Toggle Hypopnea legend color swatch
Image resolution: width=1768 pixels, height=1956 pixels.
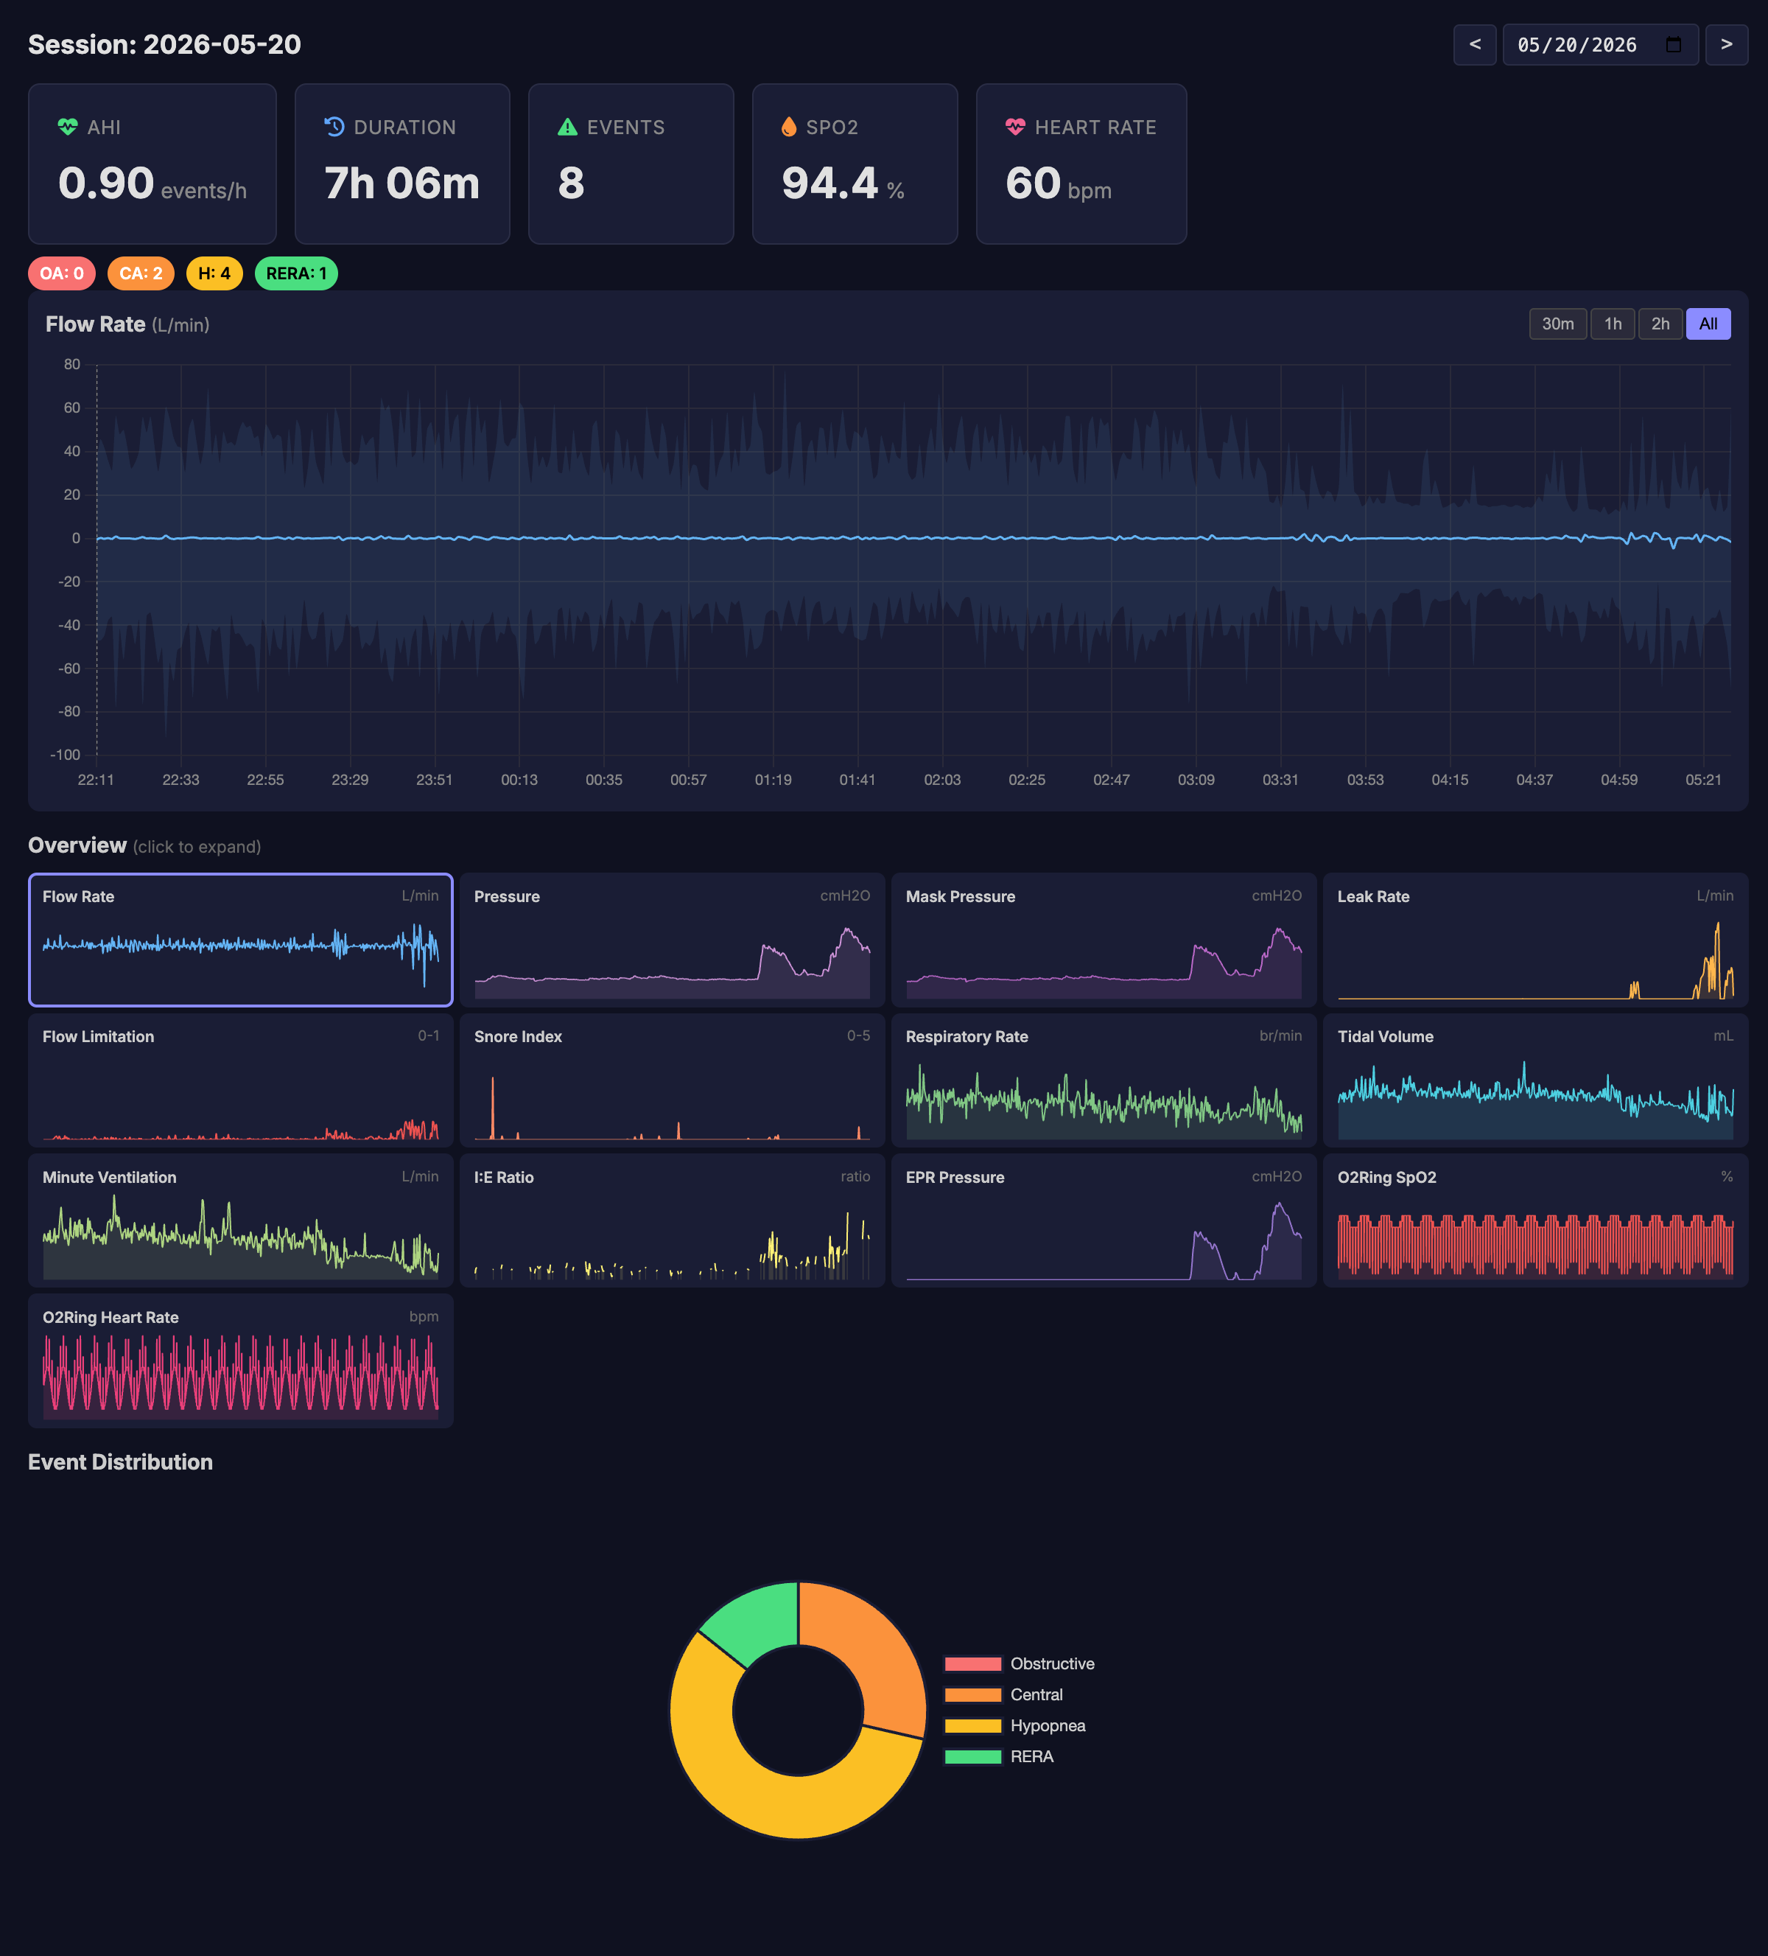point(972,1726)
